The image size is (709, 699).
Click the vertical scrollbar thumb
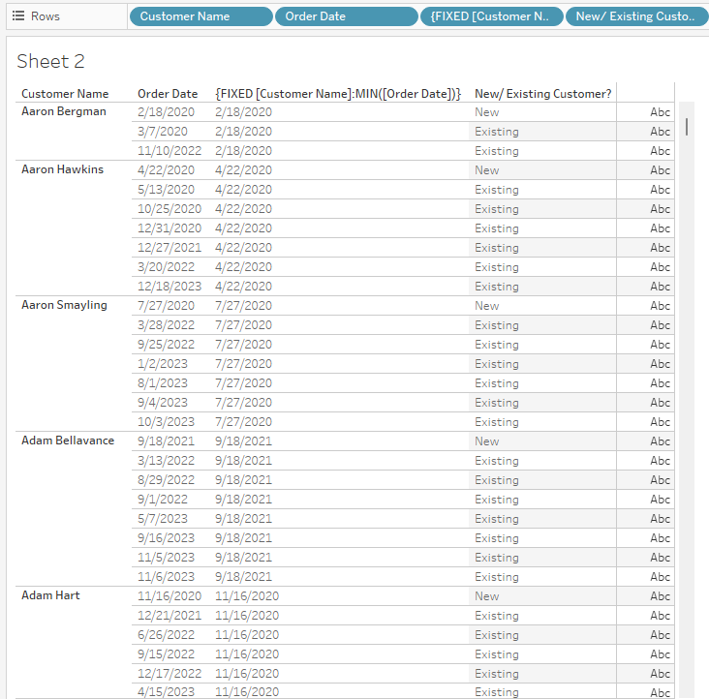tap(687, 127)
